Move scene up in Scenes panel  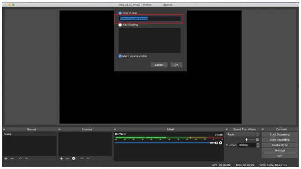tap(20, 158)
